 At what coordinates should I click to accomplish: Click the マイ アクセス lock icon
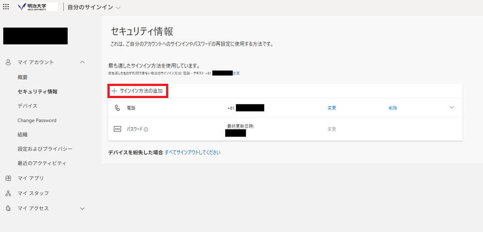click(8, 208)
